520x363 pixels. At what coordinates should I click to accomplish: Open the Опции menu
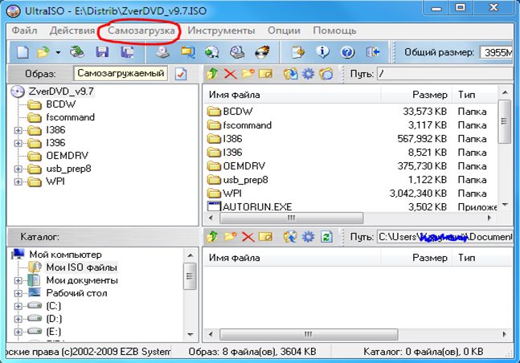[x=284, y=31]
